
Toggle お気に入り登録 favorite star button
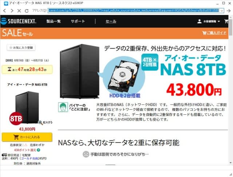21,48
